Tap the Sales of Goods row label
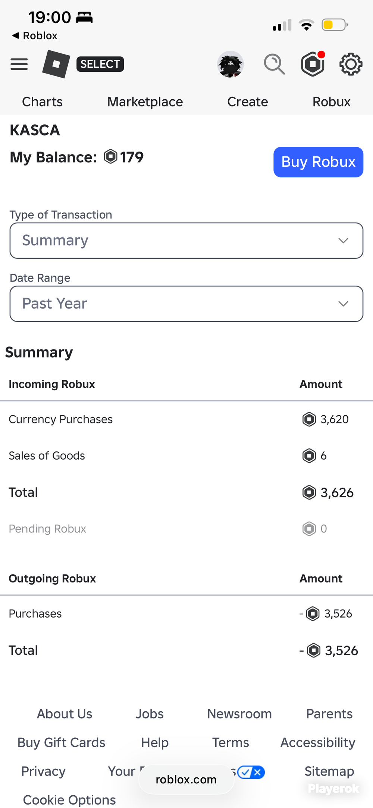The height and width of the screenshot is (808, 373). pos(47,456)
